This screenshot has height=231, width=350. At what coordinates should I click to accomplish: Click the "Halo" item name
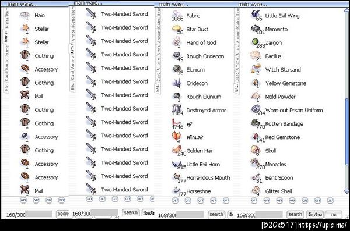click(x=40, y=15)
